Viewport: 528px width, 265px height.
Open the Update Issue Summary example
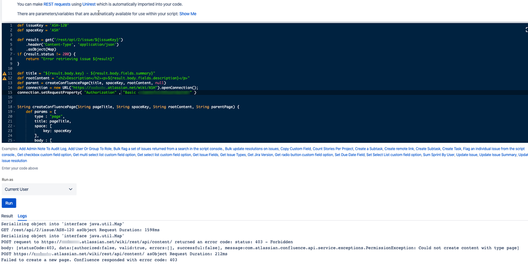(498, 155)
